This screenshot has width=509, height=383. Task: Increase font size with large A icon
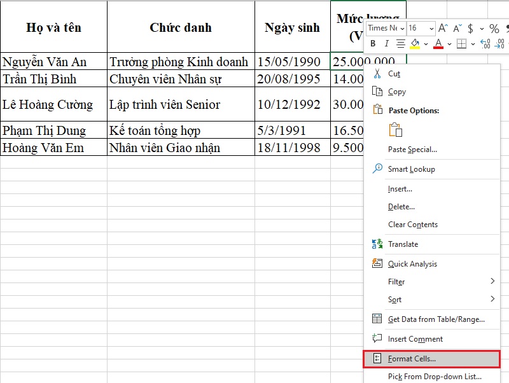(443, 28)
